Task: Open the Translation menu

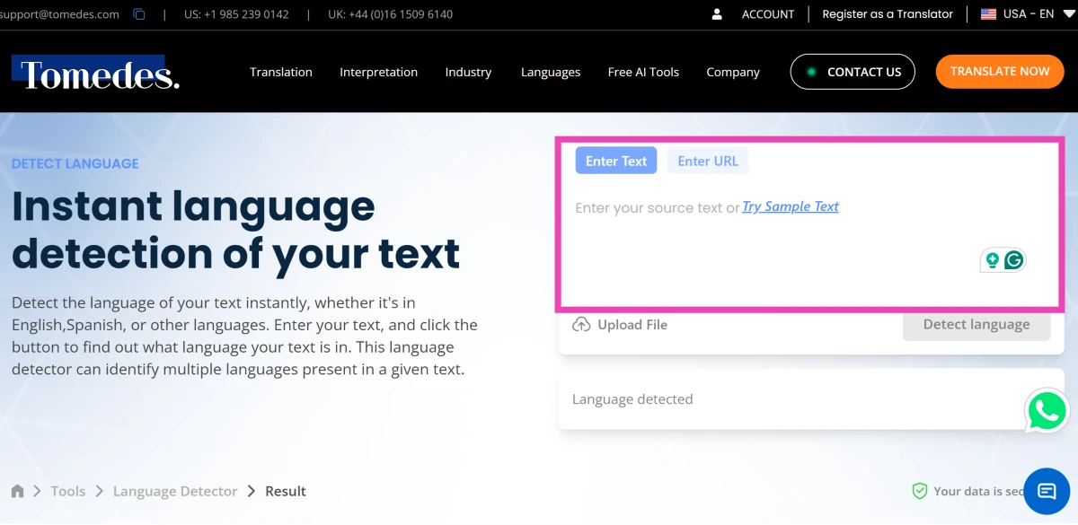Action: (x=281, y=72)
